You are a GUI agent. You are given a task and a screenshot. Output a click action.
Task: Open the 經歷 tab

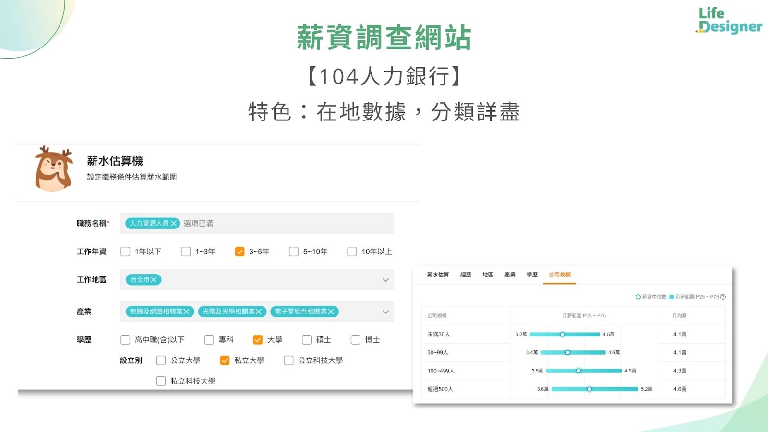(x=466, y=275)
